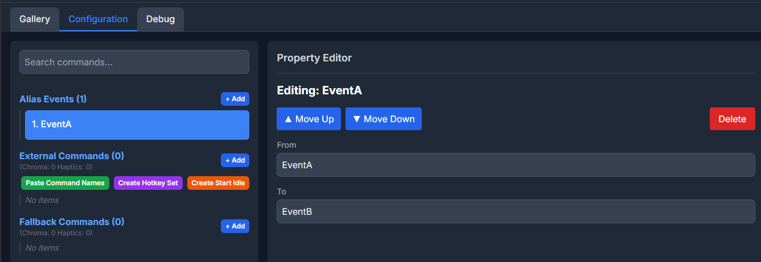Click the To field containing EventB
The width and height of the screenshot is (761, 262).
pyautogui.click(x=516, y=211)
